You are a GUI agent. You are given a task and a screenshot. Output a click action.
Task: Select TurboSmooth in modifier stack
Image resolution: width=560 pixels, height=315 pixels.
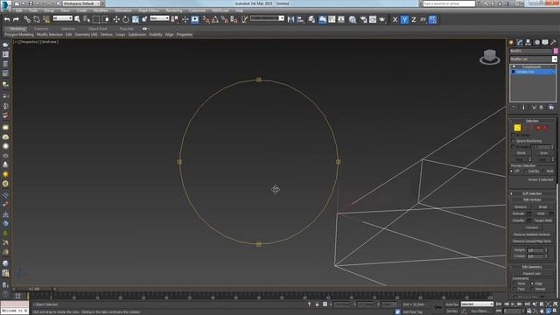[531, 66]
